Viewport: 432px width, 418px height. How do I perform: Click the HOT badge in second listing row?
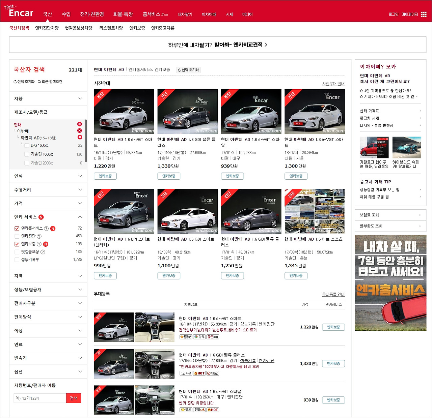(x=199, y=373)
